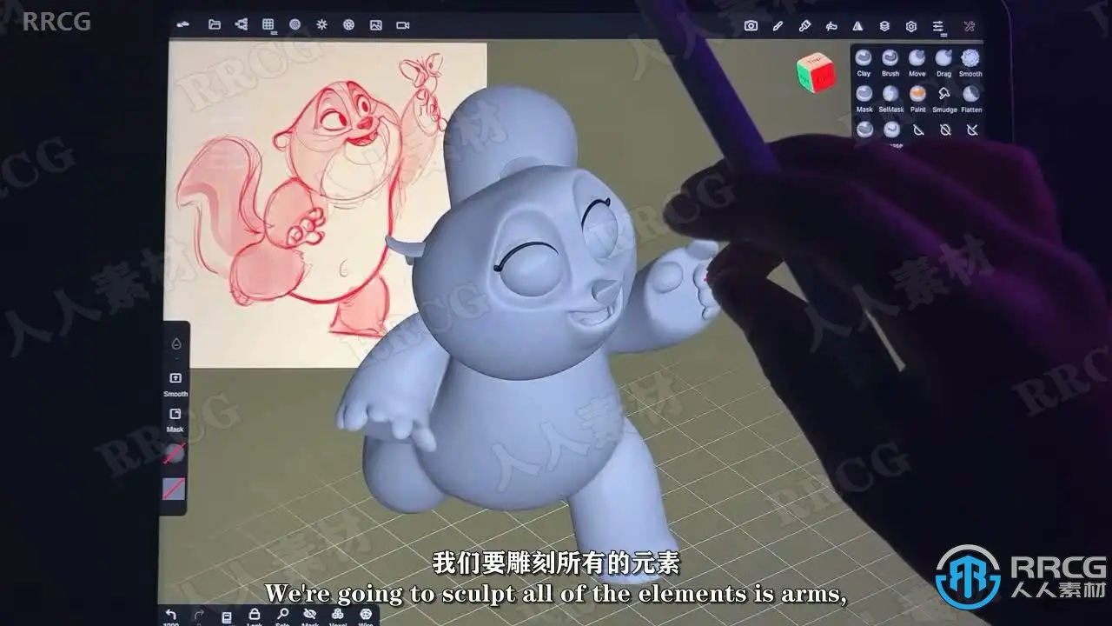This screenshot has height=626, width=1112.
Task: Select the Clay brush tool
Action: tap(864, 63)
